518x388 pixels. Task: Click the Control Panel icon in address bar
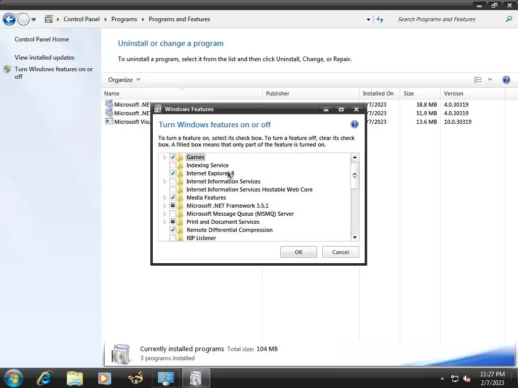point(49,19)
